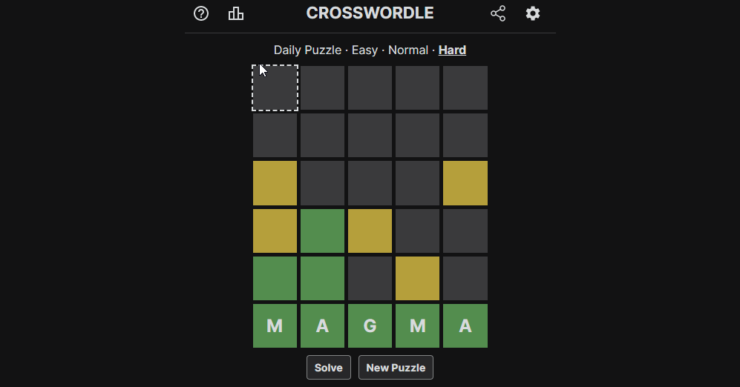This screenshot has height=387, width=740.
Task: Click the CROSSWORDLE title
Action: 370,13
